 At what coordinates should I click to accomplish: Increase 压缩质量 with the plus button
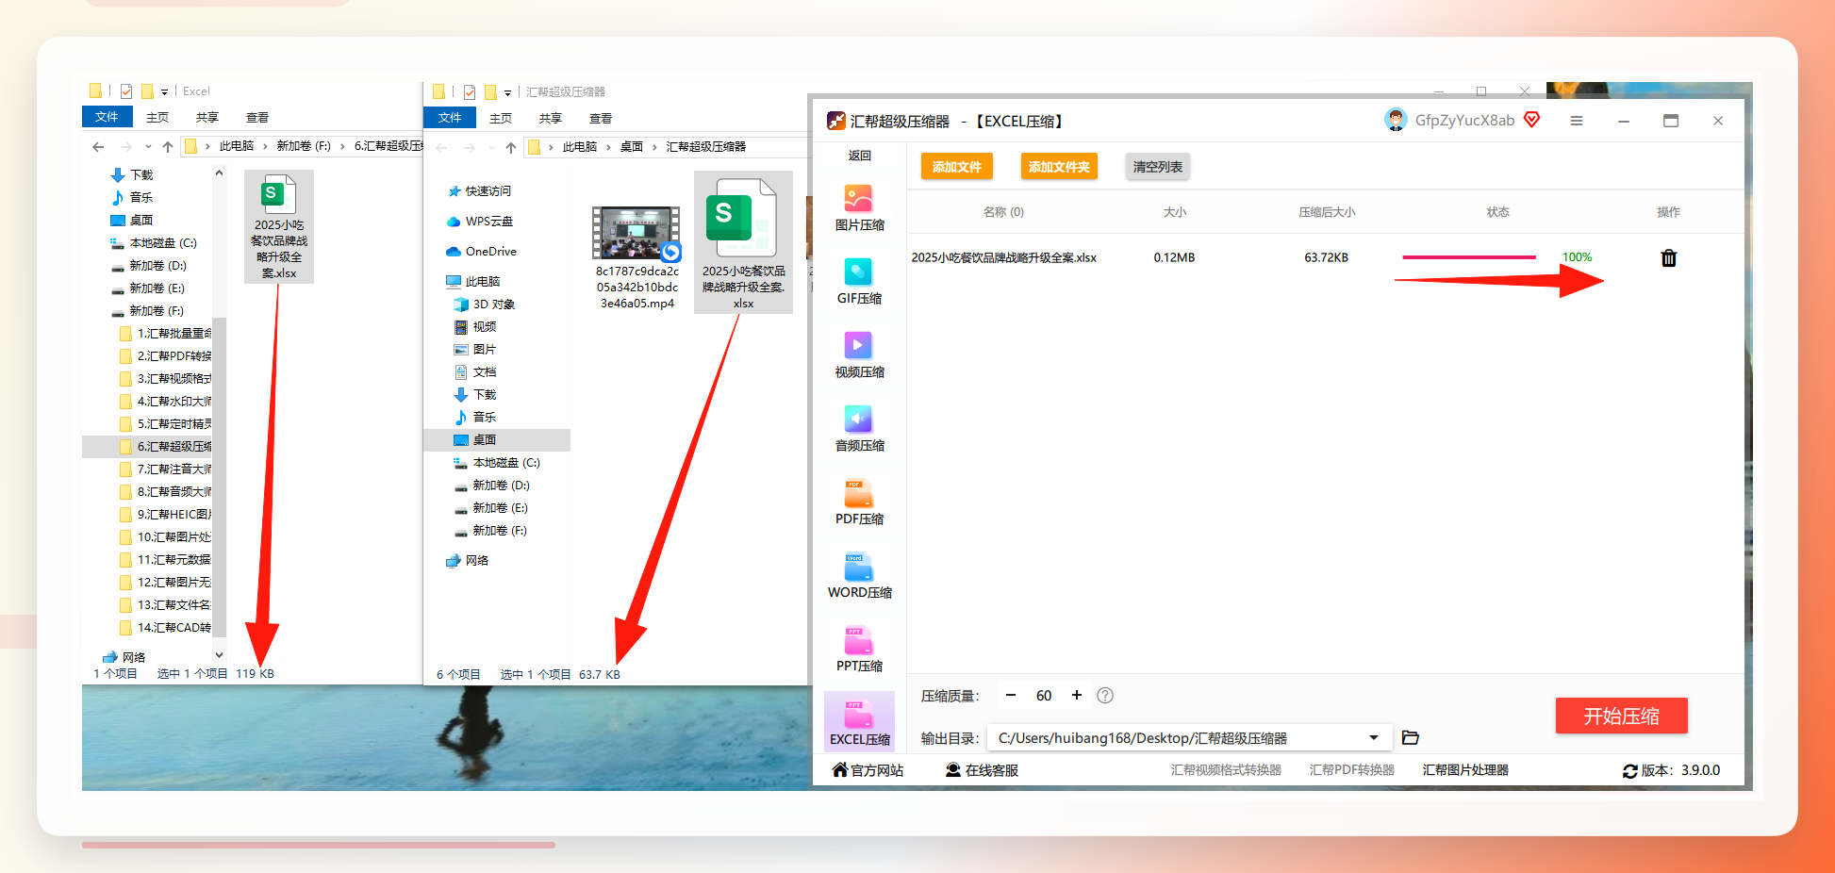pos(1077,696)
